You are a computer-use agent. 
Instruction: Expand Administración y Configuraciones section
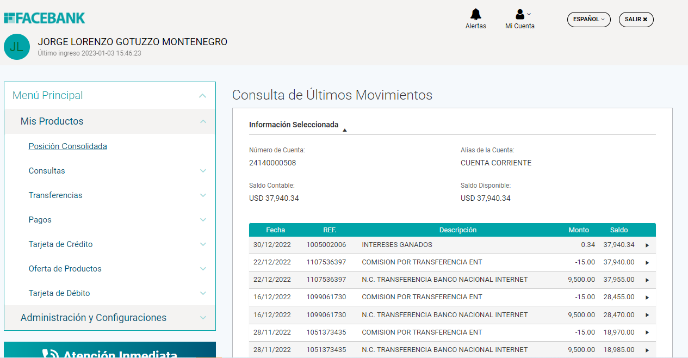point(203,318)
